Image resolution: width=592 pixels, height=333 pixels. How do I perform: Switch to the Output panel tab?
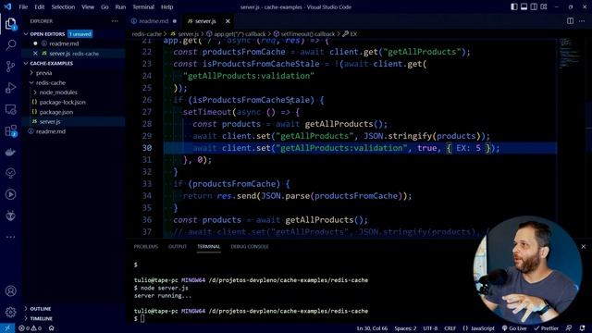[x=178, y=247]
